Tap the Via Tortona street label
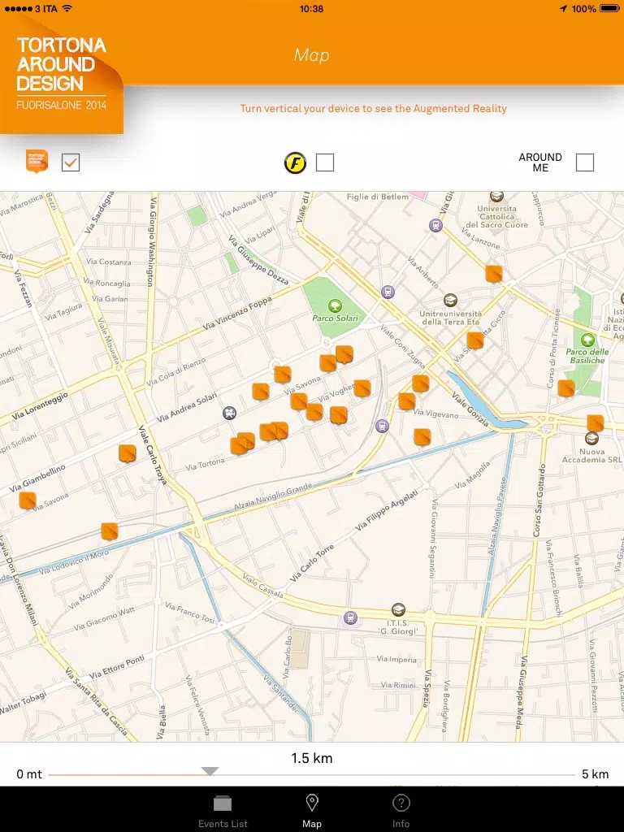 (x=205, y=465)
